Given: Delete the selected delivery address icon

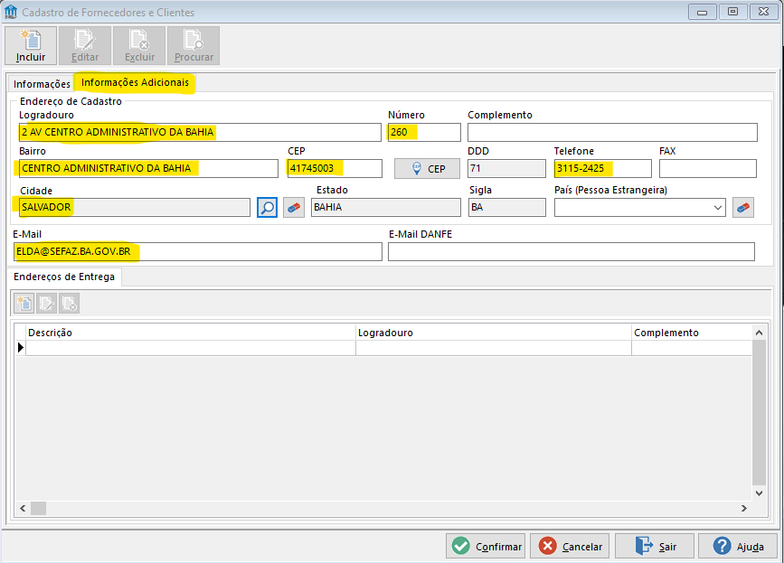Looking at the screenshot, I should (x=69, y=304).
